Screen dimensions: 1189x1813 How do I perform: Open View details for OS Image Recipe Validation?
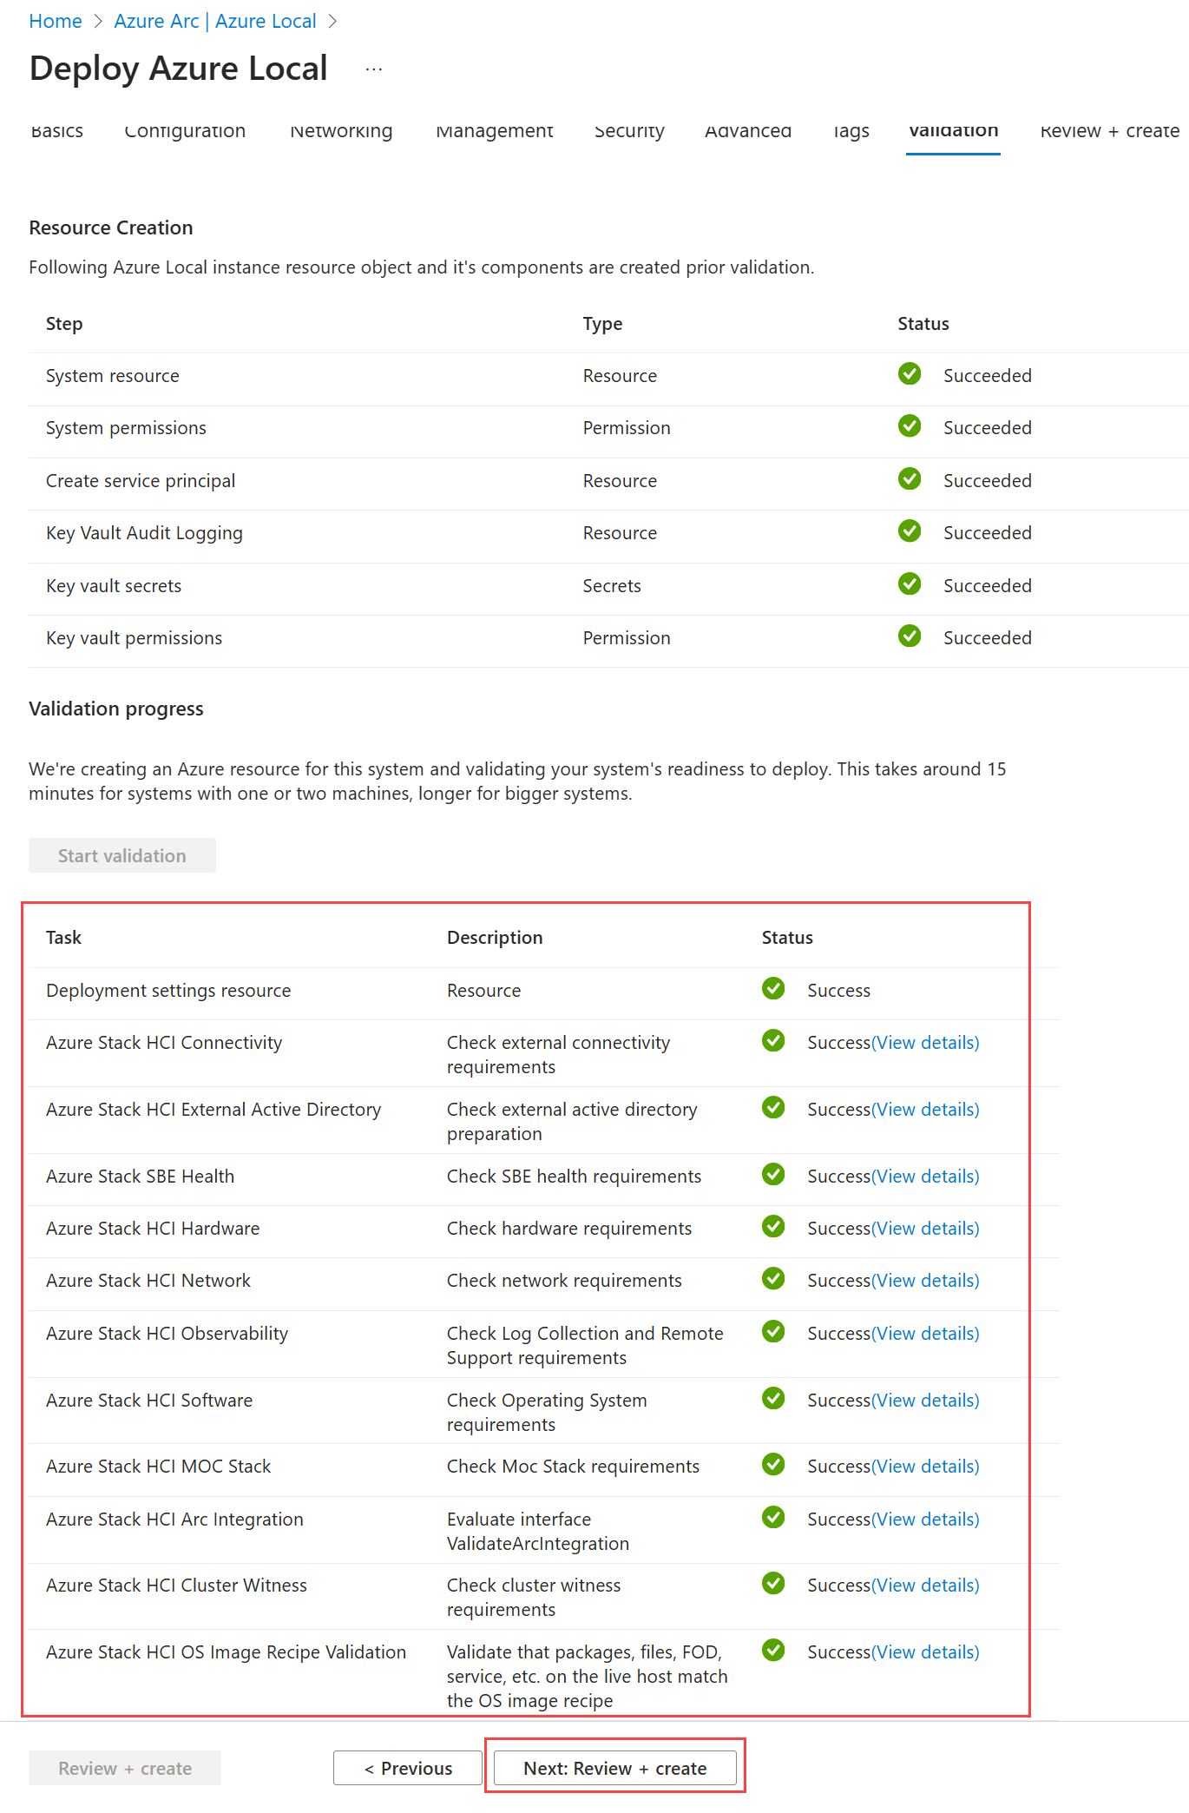(x=925, y=1652)
